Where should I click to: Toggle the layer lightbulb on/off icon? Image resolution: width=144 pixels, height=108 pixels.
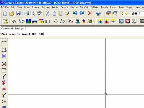(x=122, y=13)
